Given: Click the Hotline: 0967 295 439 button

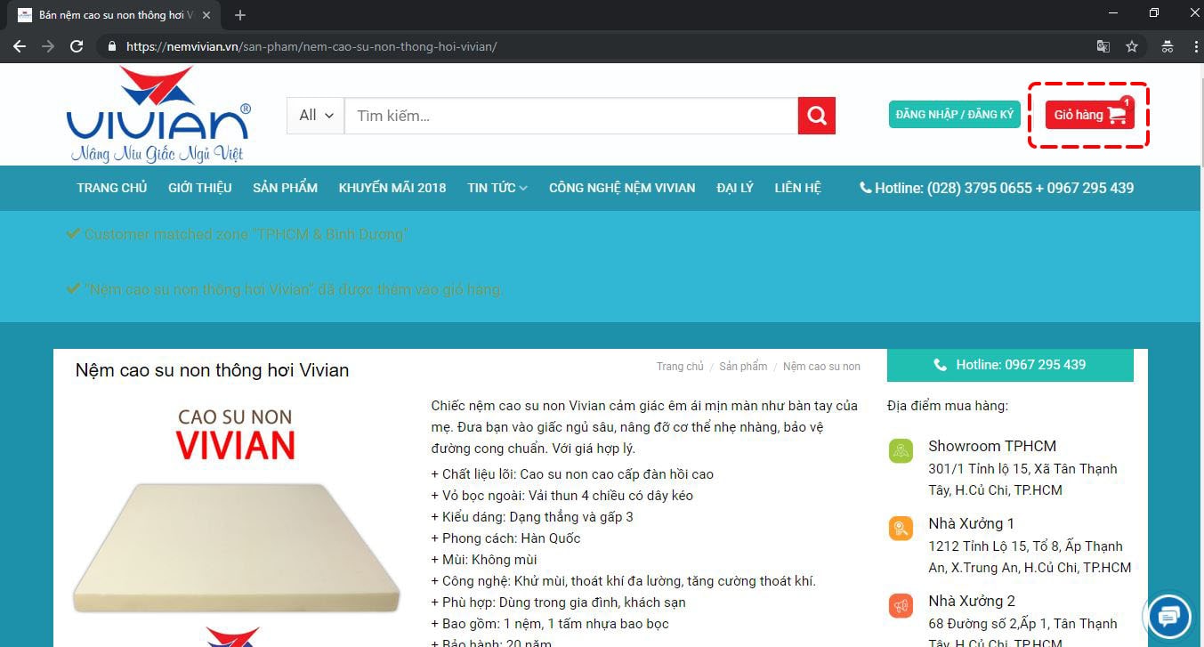Looking at the screenshot, I should pos(1010,365).
